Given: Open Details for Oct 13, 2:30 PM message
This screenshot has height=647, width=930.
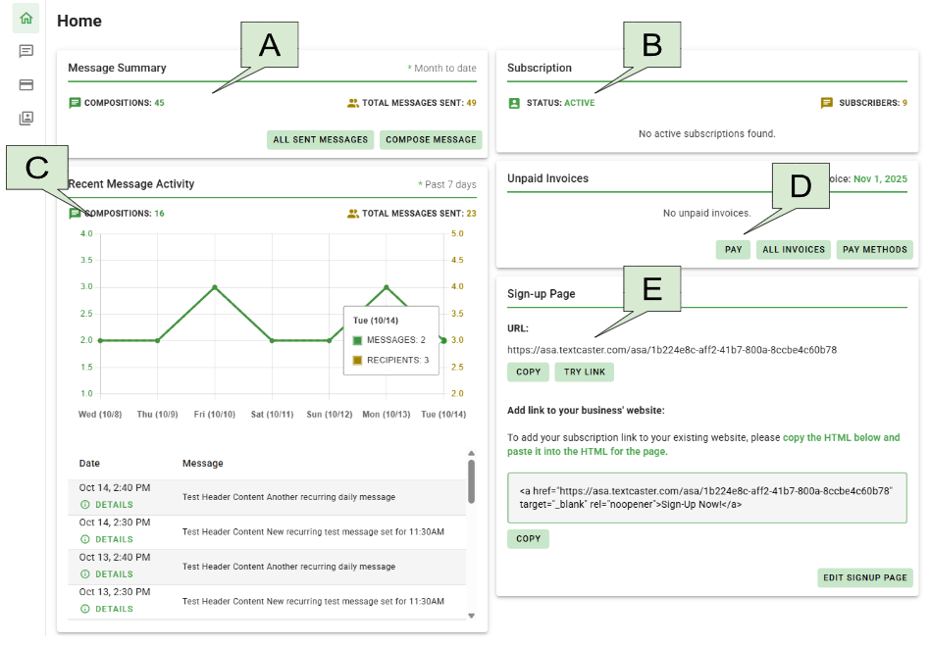Looking at the screenshot, I should (x=107, y=609).
